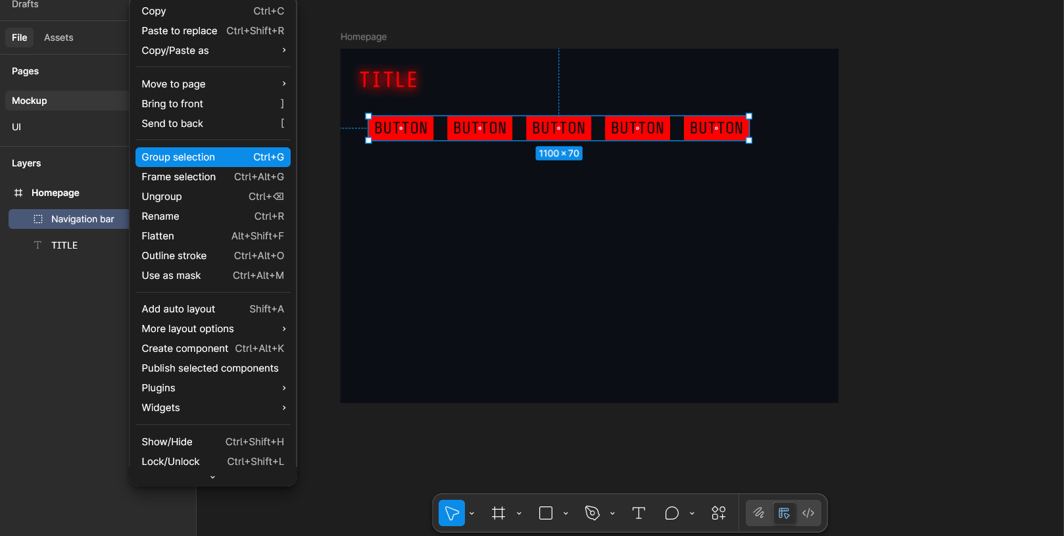This screenshot has height=536, width=1064.
Task: Switch to Draw mode in the toolbar
Action: pos(759,513)
